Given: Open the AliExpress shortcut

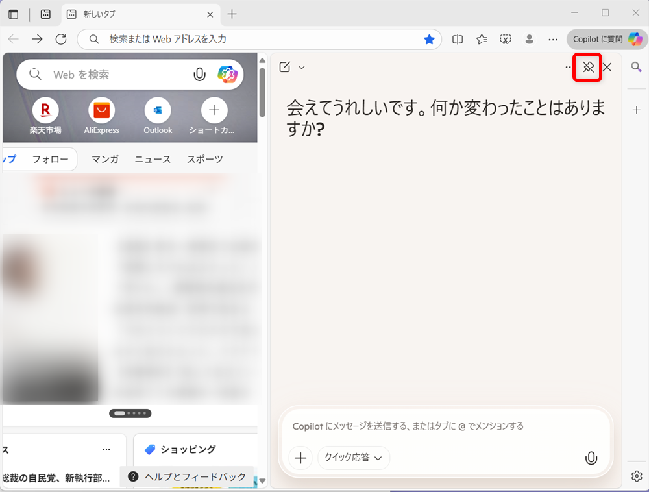Looking at the screenshot, I should point(101,112).
